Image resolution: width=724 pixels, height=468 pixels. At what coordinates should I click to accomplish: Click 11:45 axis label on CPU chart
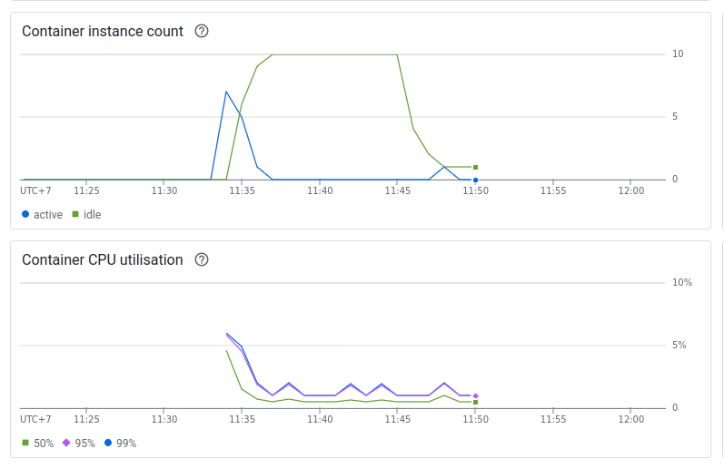coord(397,420)
